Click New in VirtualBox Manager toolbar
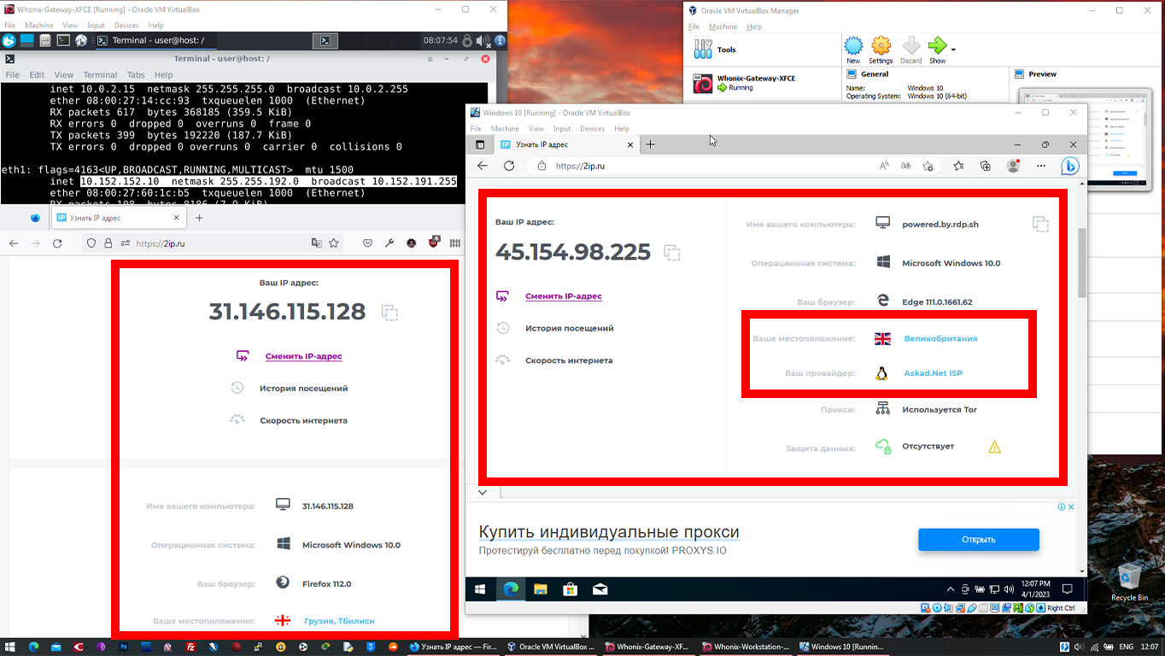 click(x=853, y=50)
